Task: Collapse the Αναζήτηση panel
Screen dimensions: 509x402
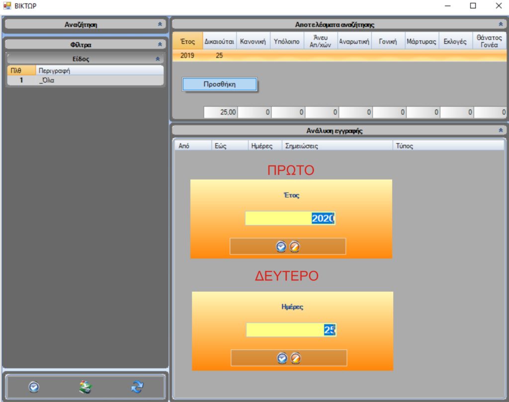Action: [160, 24]
